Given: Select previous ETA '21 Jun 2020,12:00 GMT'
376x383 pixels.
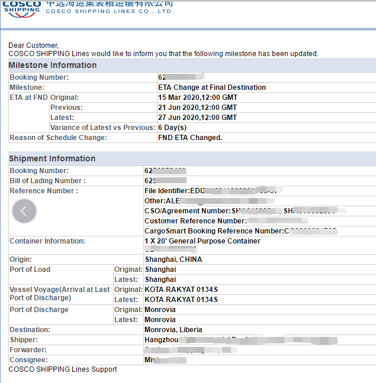Looking at the screenshot, I should pos(197,108).
